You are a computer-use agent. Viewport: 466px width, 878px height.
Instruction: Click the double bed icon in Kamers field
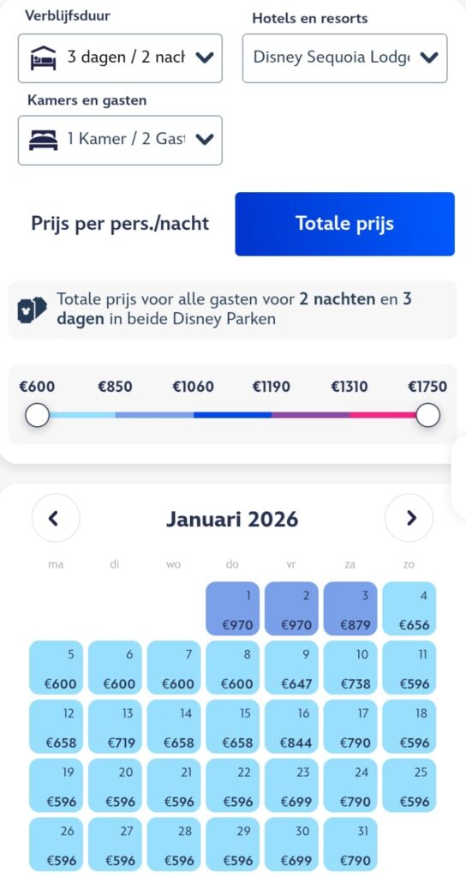tap(43, 140)
